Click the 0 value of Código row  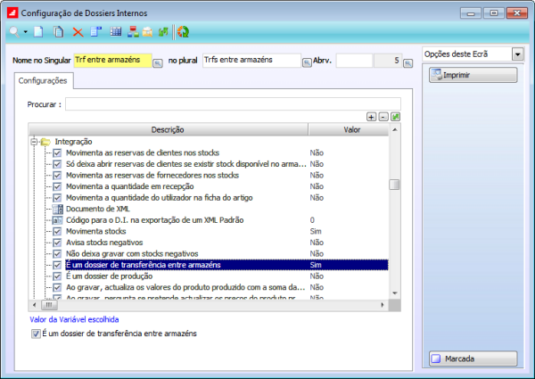[312, 220]
